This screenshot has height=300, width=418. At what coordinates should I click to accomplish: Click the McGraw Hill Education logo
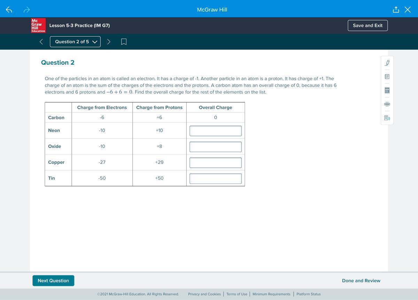38,25
